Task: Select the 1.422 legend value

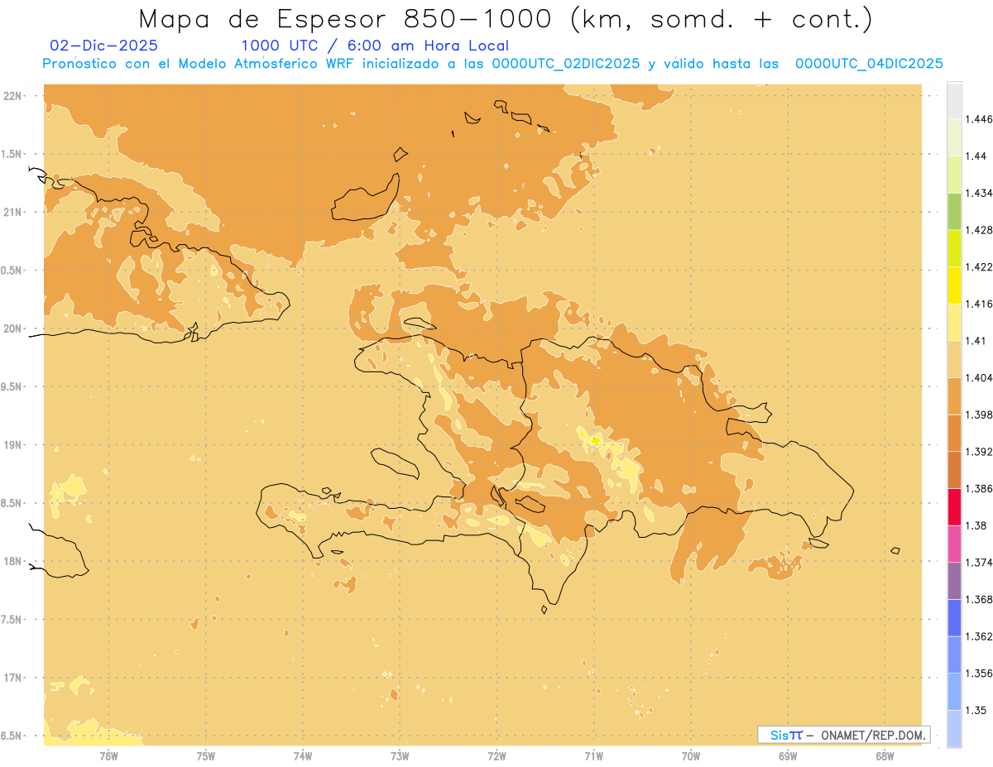Action: [979, 267]
